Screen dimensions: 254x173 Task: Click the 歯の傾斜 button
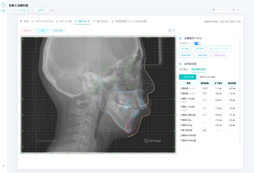click(x=185, y=49)
